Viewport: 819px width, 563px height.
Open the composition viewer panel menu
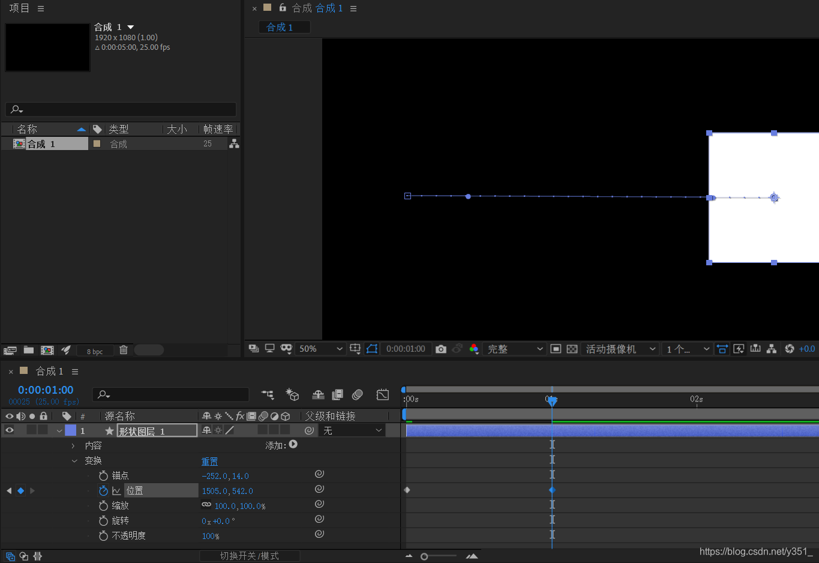coord(353,8)
